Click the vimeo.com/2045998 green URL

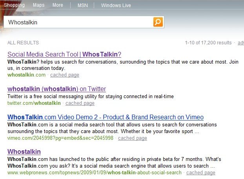(x=60, y=138)
